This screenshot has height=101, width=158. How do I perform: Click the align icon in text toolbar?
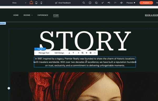86,53
